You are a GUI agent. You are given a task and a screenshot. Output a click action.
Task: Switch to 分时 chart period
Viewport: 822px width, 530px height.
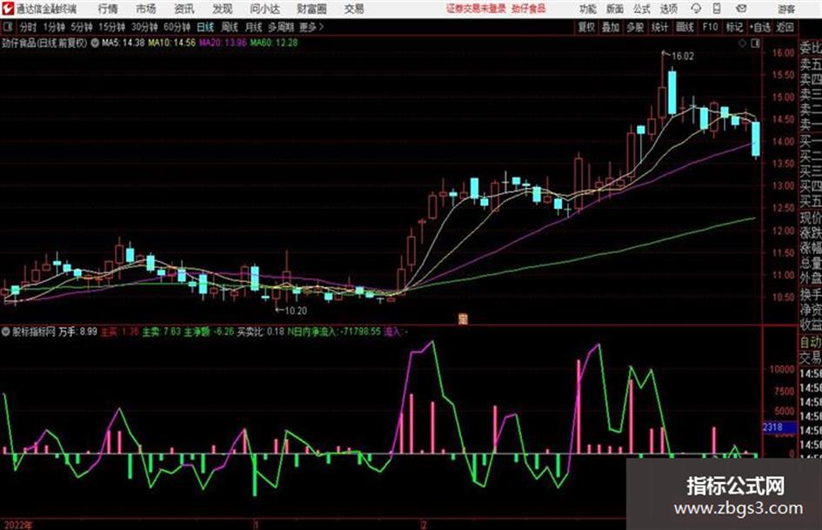[28, 27]
